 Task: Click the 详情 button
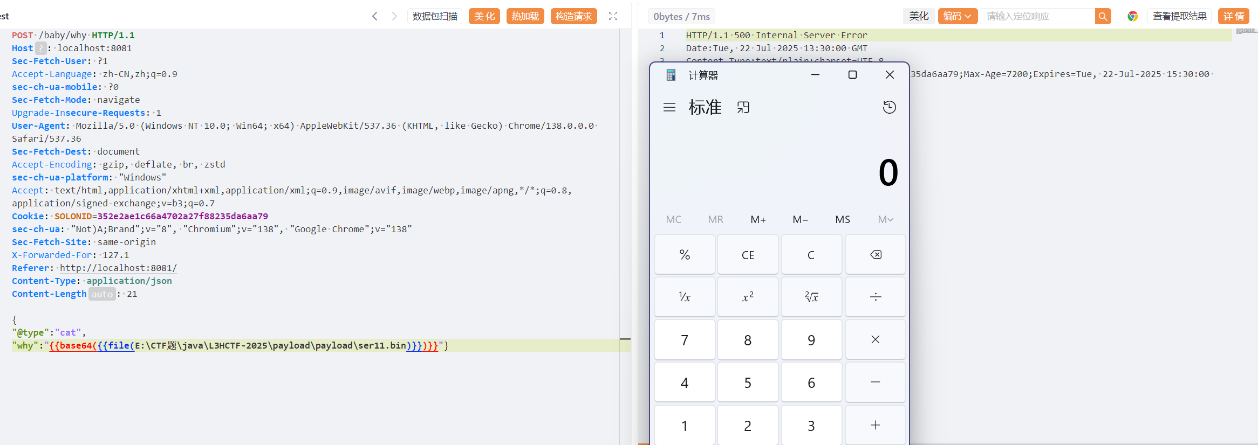(x=1234, y=16)
